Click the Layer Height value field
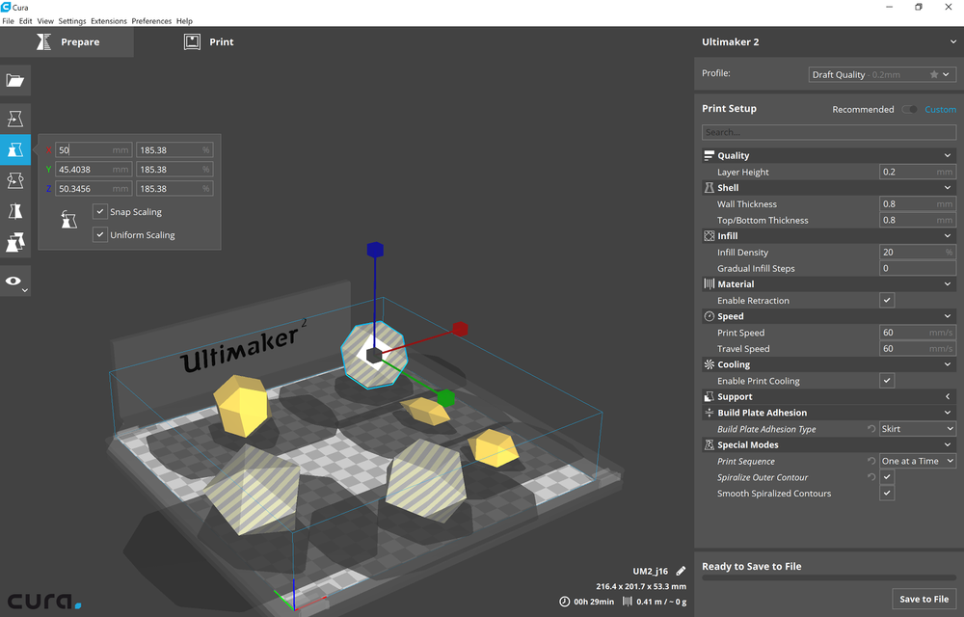The image size is (964, 617). pos(918,172)
